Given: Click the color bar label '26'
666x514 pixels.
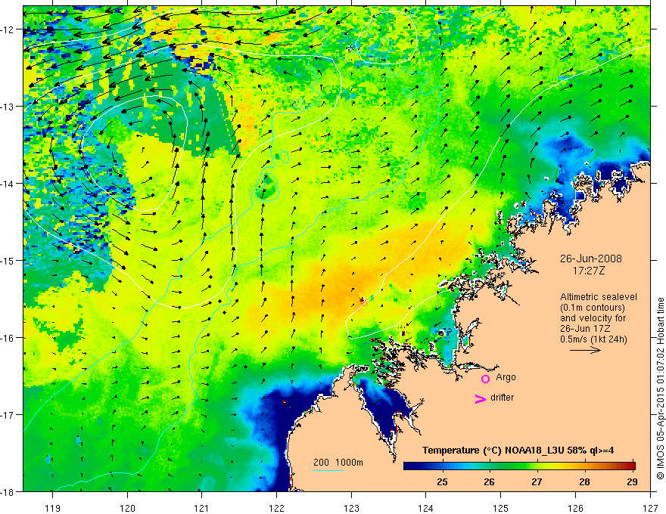Looking at the screenshot, I should (489, 481).
